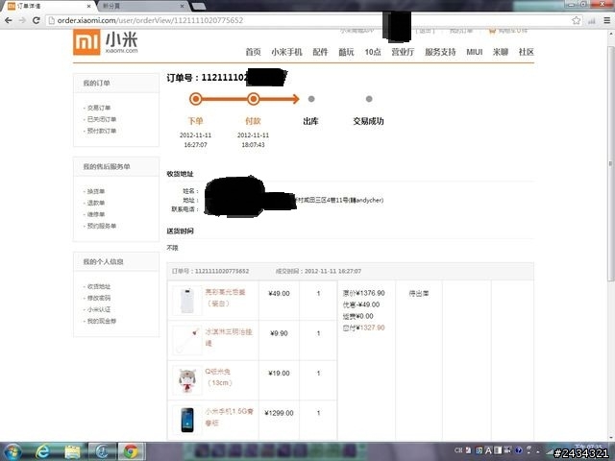The image size is (615, 461).
Task: Switch to Chrome taskbar icon
Action: point(132,452)
